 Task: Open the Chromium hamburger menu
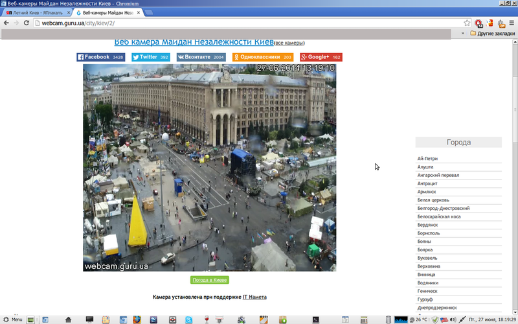point(512,23)
